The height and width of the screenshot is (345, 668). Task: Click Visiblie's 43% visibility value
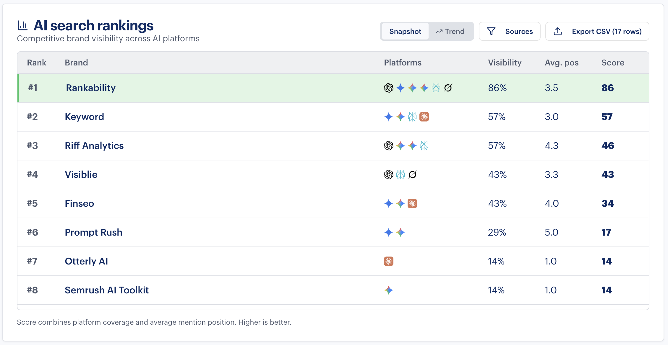point(497,175)
